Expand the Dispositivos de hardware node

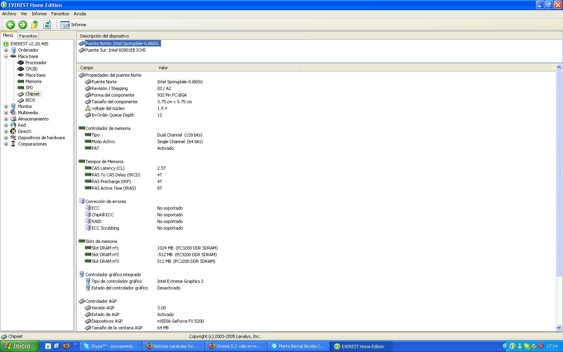pos(6,138)
